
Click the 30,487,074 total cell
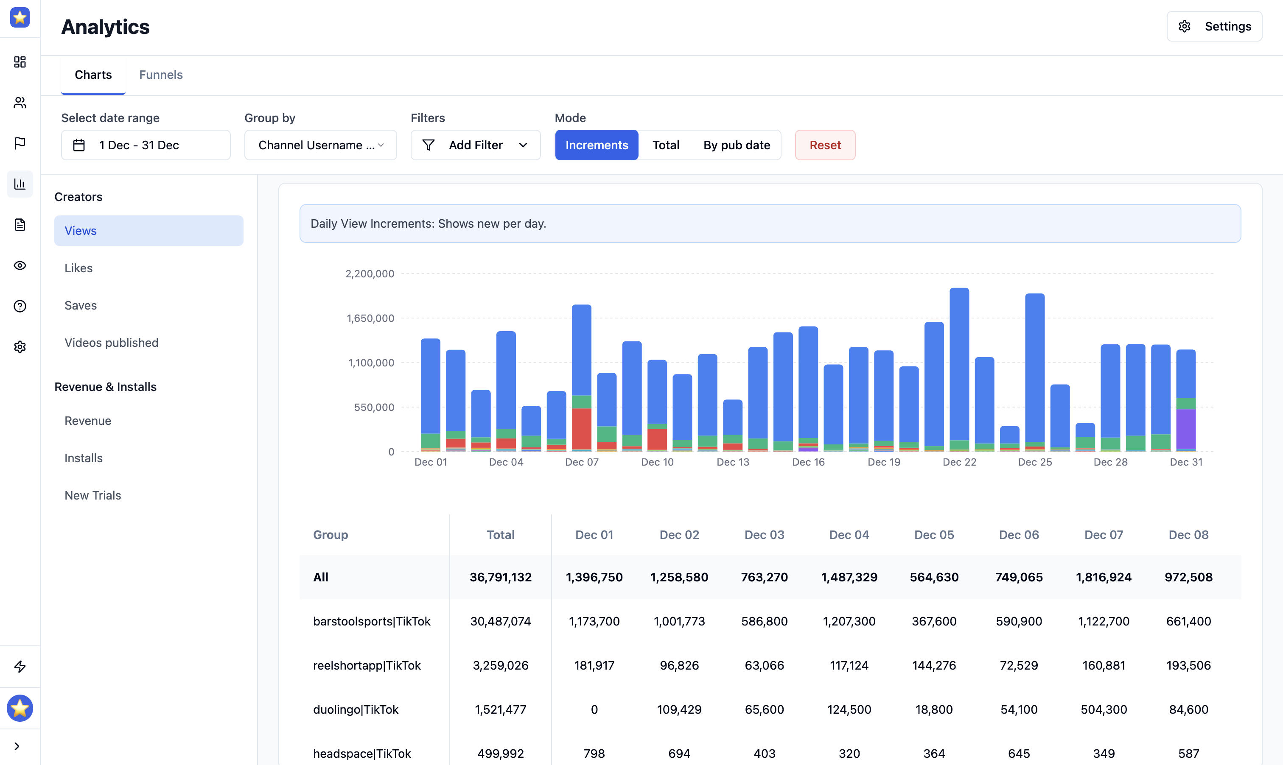[500, 621]
